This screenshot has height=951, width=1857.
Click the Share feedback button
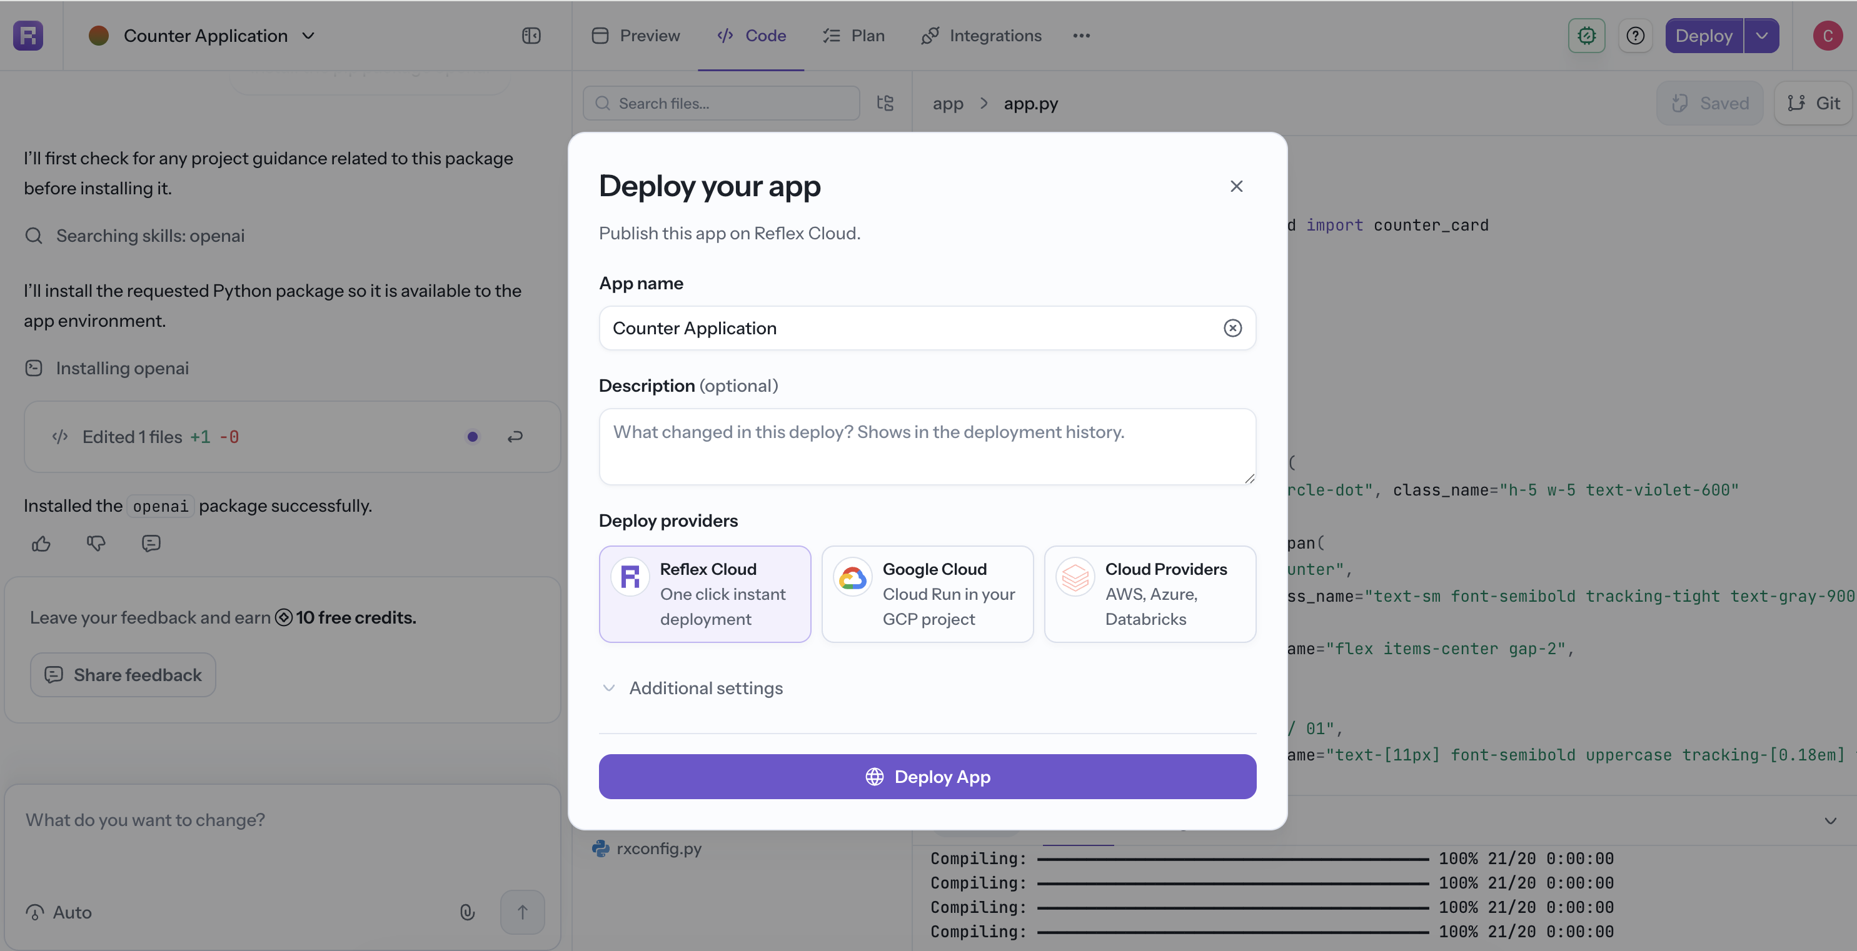point(123,674)
